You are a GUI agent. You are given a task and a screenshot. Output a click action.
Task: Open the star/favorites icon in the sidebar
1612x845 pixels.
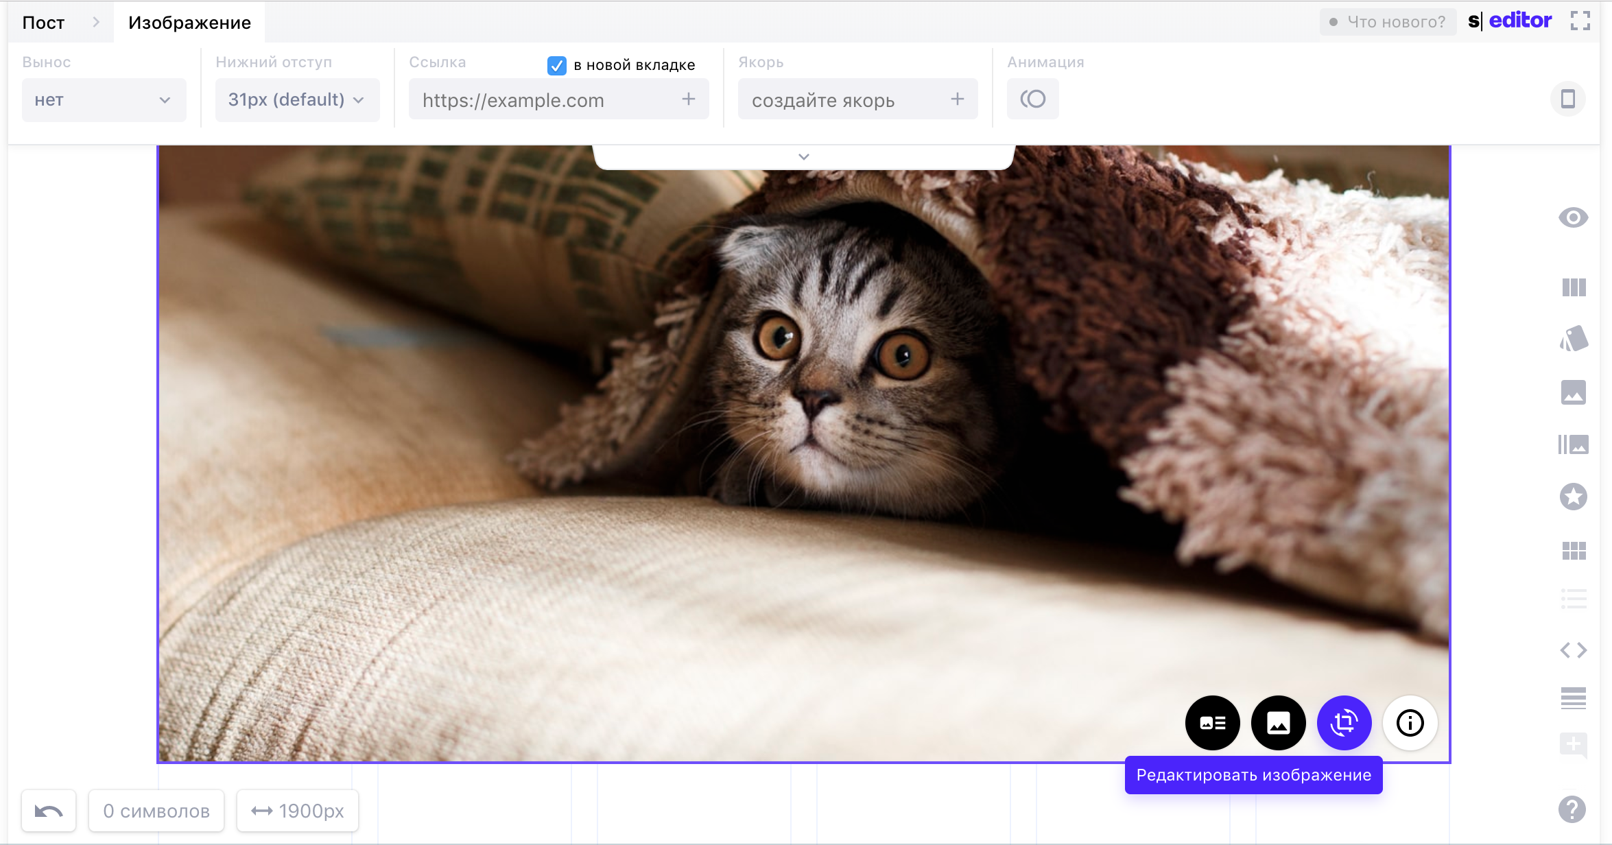point(1574,497)
